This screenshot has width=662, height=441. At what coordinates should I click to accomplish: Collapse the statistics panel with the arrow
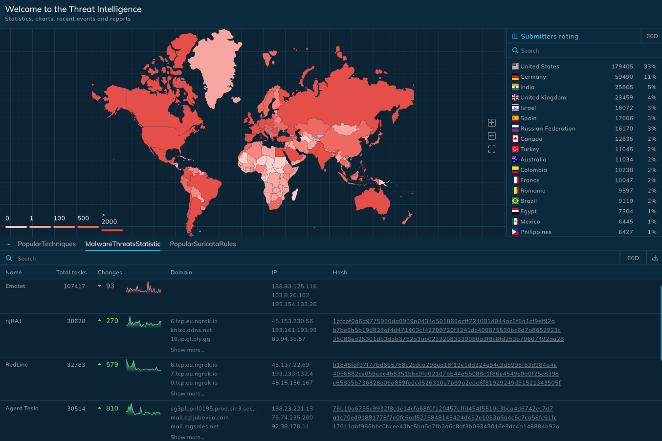click(9, 244)
